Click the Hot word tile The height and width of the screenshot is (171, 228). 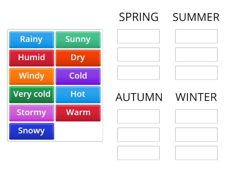point(78,94)
